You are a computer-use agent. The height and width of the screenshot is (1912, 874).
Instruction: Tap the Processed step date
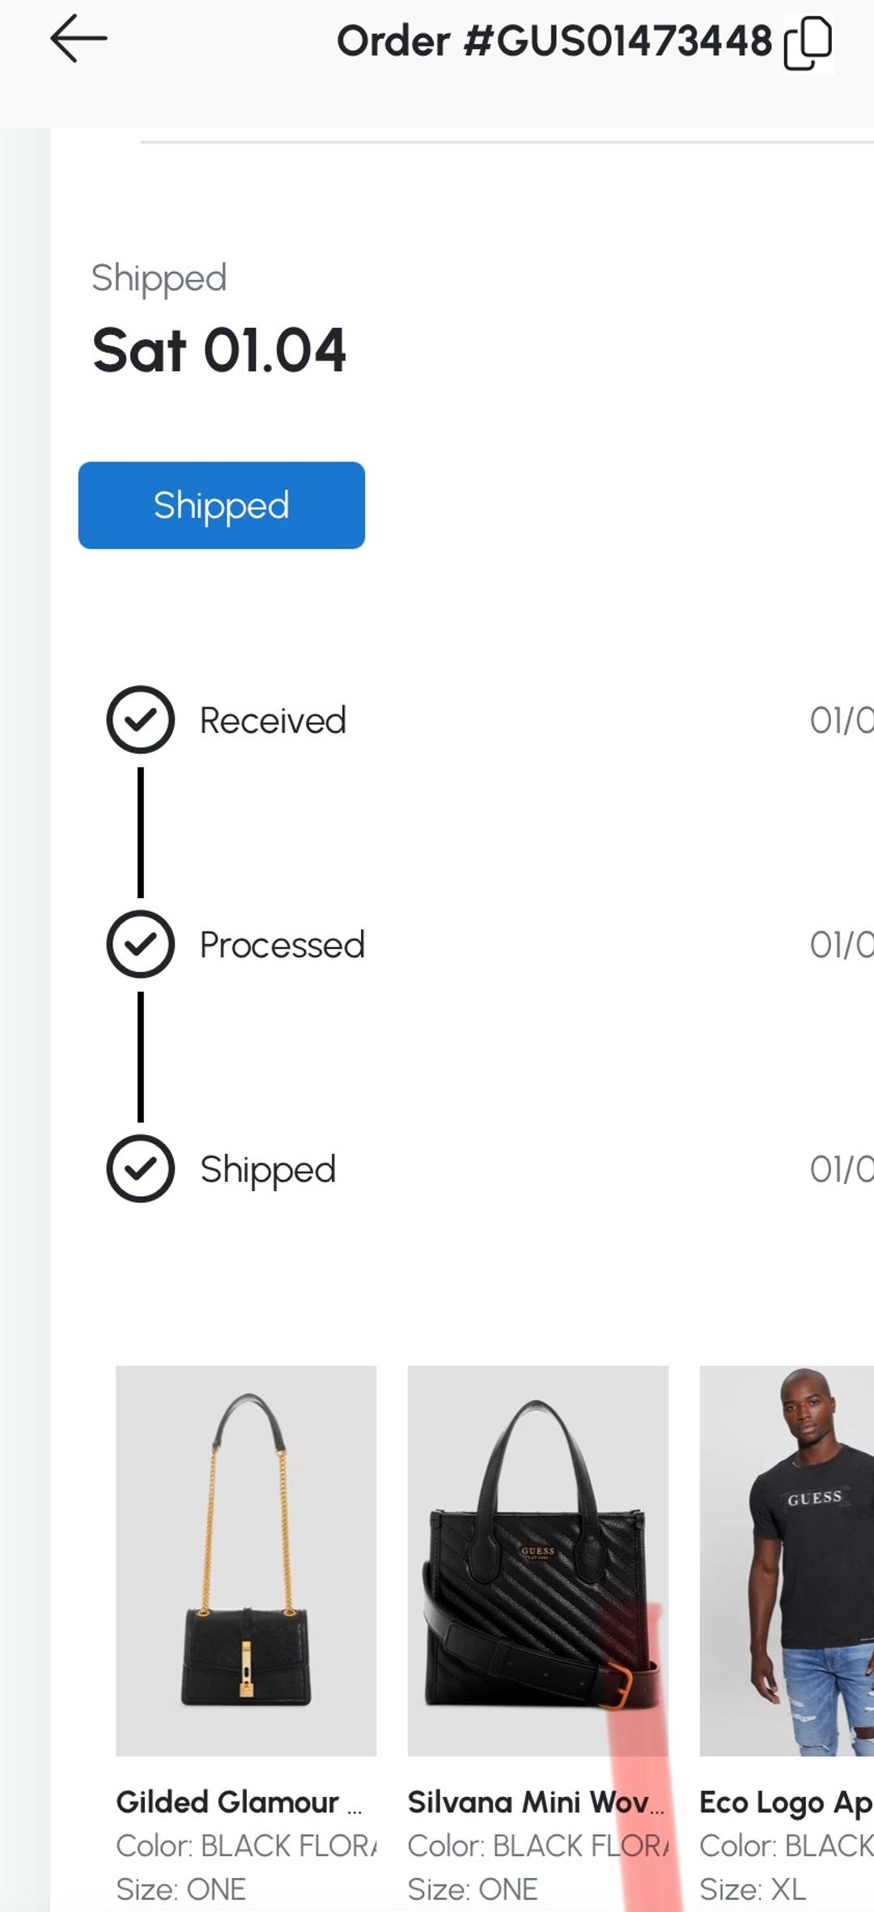(x=842, y=944)
